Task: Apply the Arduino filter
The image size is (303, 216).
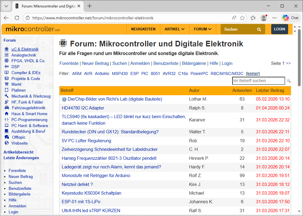Action: coord(102,73)
